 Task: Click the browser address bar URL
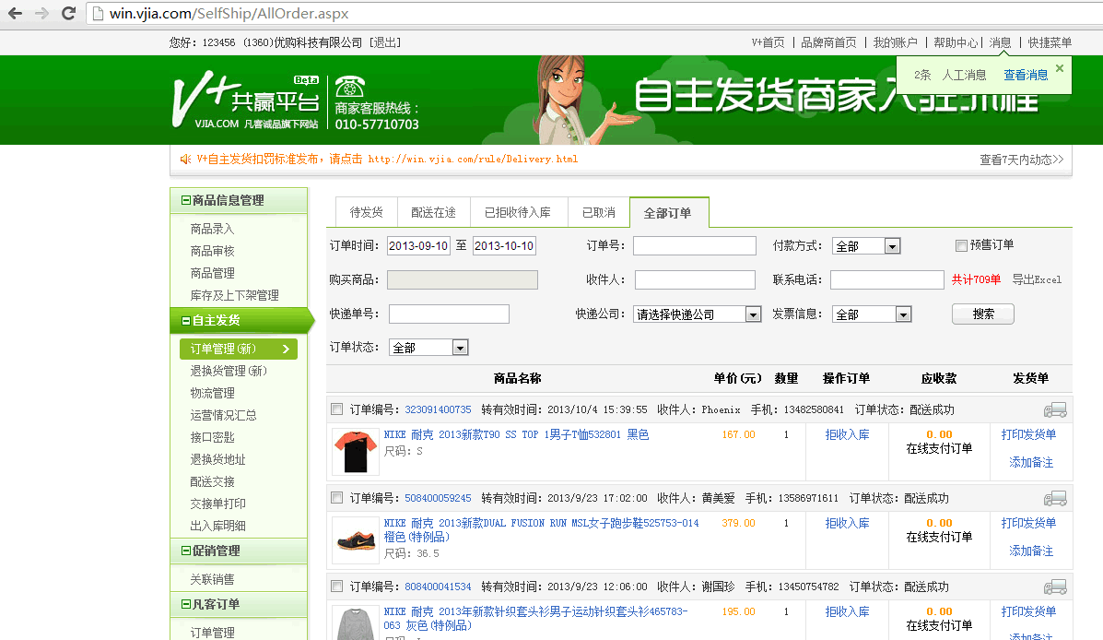[229, 14]
